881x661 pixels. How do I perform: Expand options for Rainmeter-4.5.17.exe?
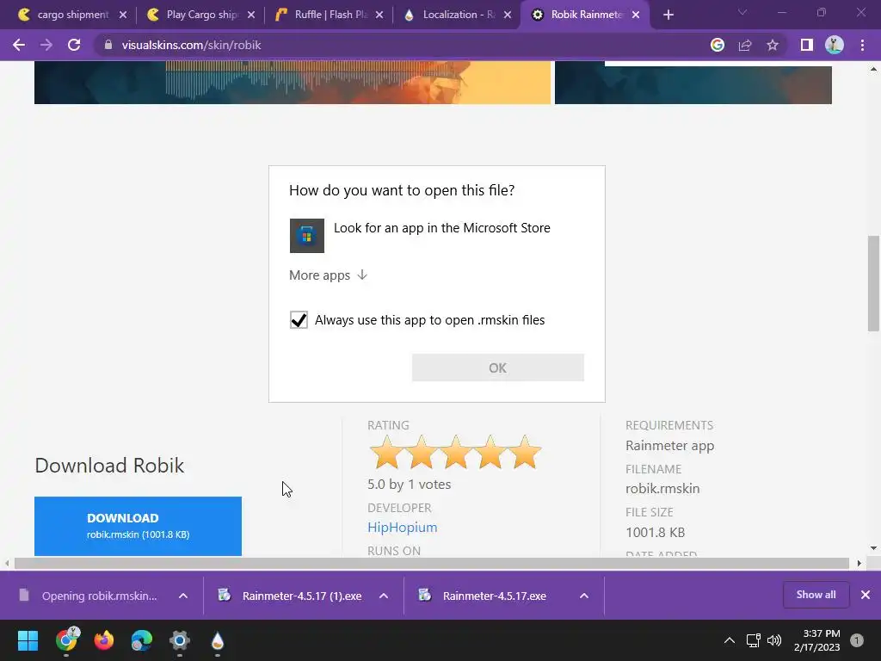click(584, 596)
